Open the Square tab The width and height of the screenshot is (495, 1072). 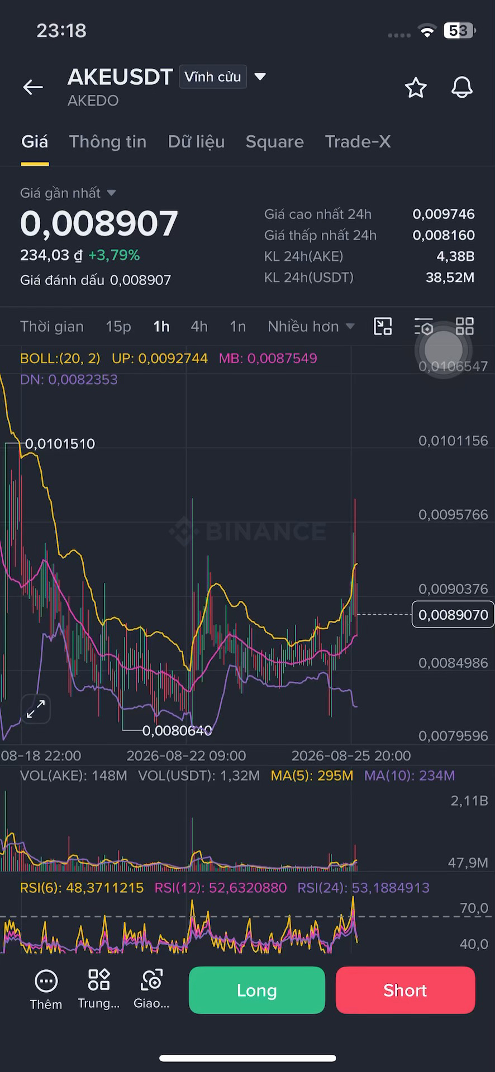click(x=275, y=142)
